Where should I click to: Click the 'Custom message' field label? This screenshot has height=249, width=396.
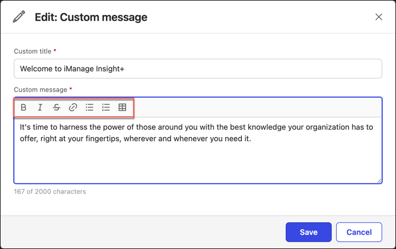(41, 89)
